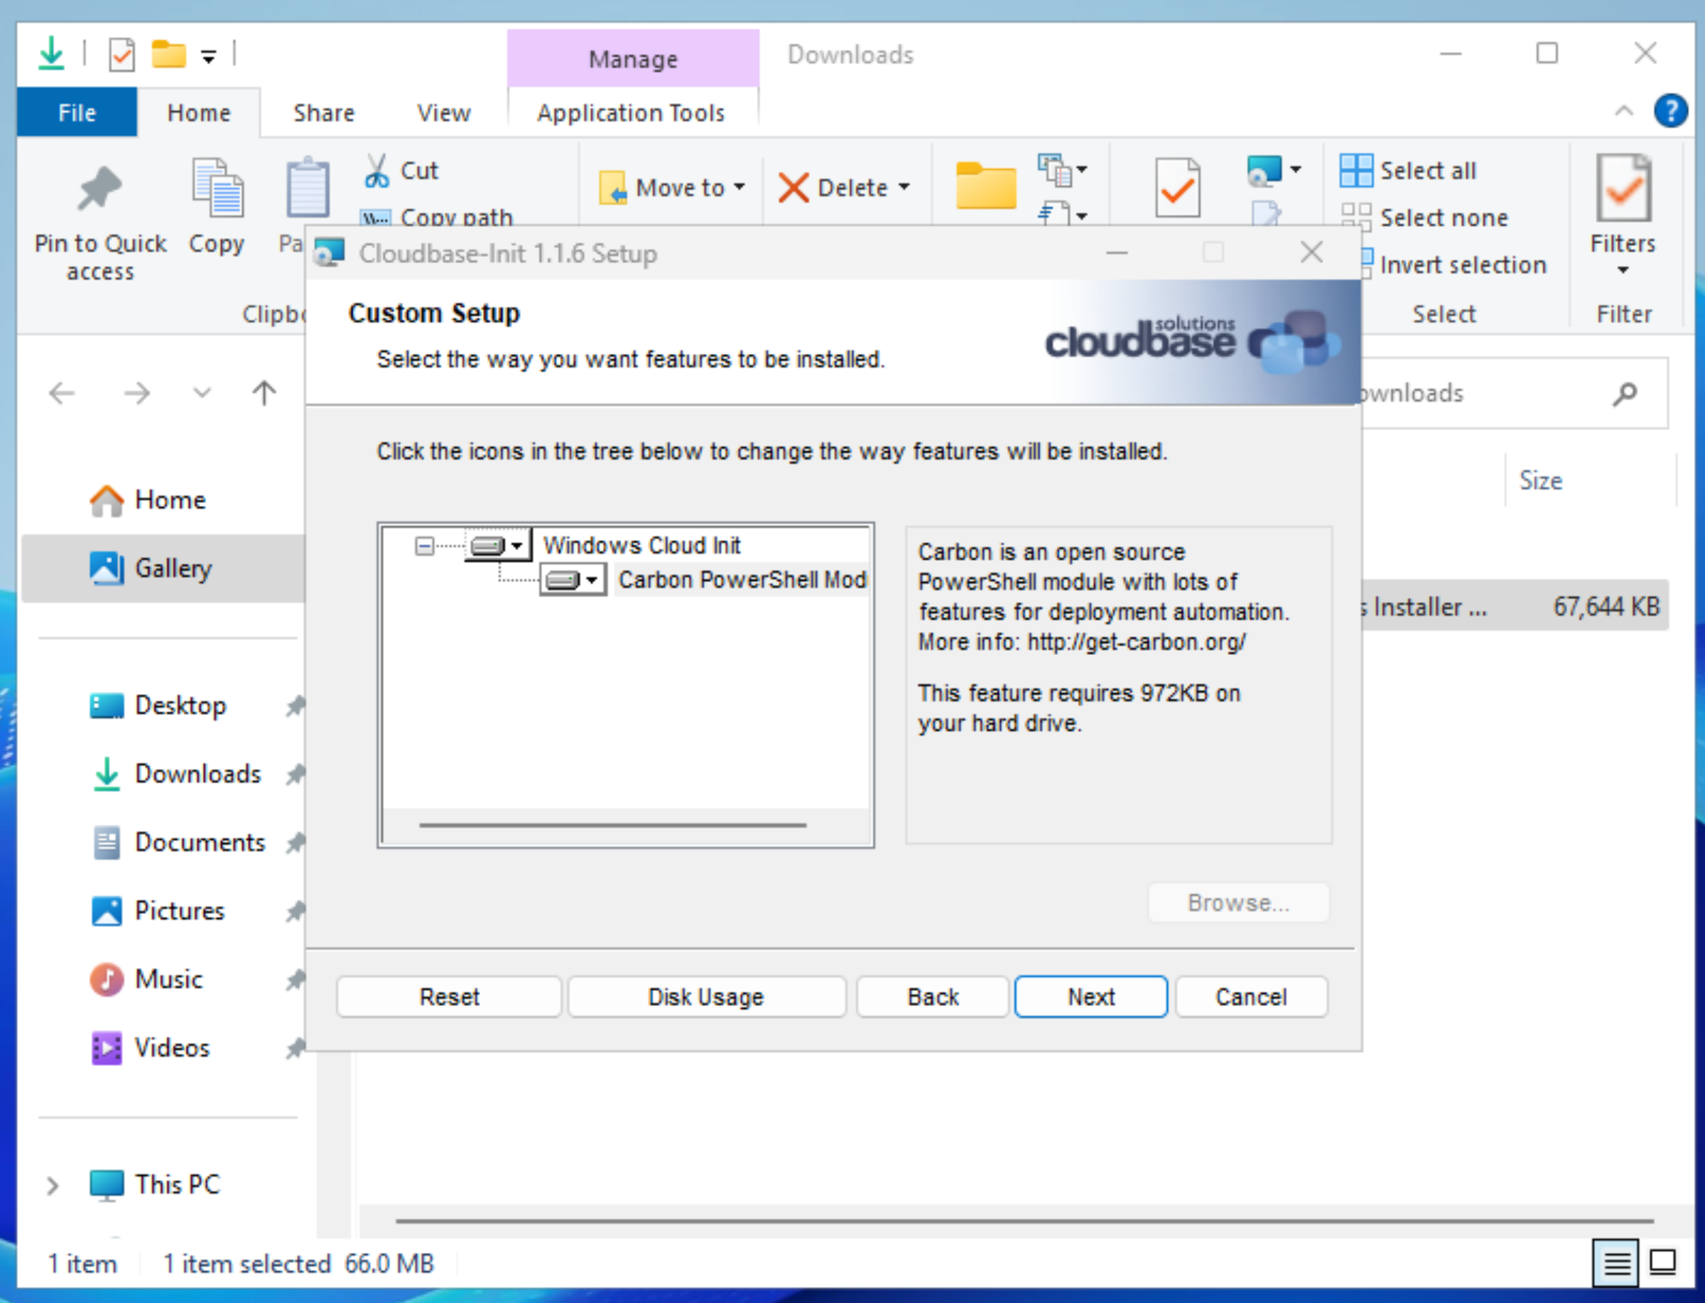Open Downloads in navigation pane

click(177, 774)
